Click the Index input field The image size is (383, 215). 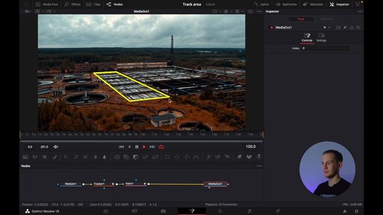[x=326, y=48]
